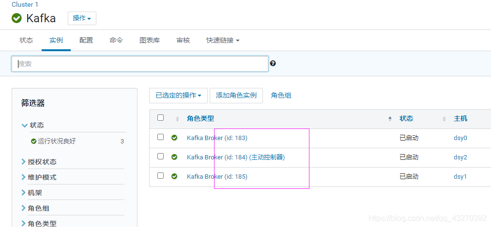Click green check icon beside 运行状况良好 filter
This screenshot has width=491, height=227.
[34, 141]
